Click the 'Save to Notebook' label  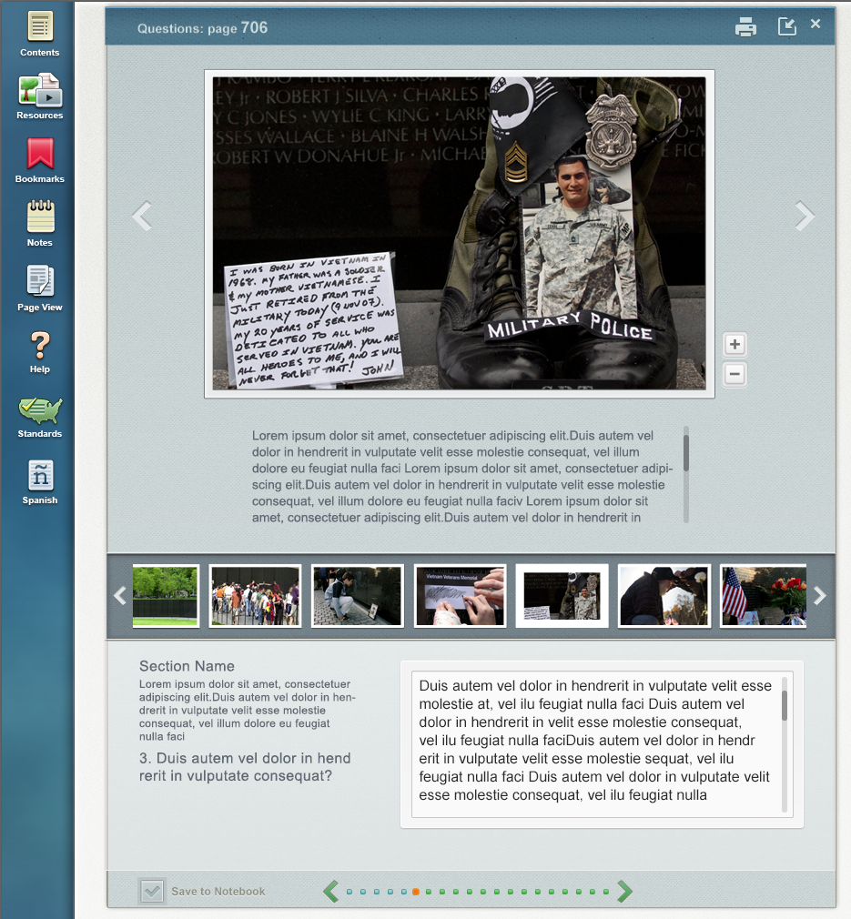[218, 892]
